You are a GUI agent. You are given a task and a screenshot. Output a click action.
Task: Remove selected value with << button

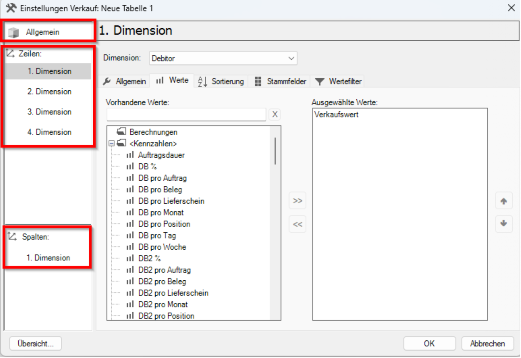pos(297,224)
